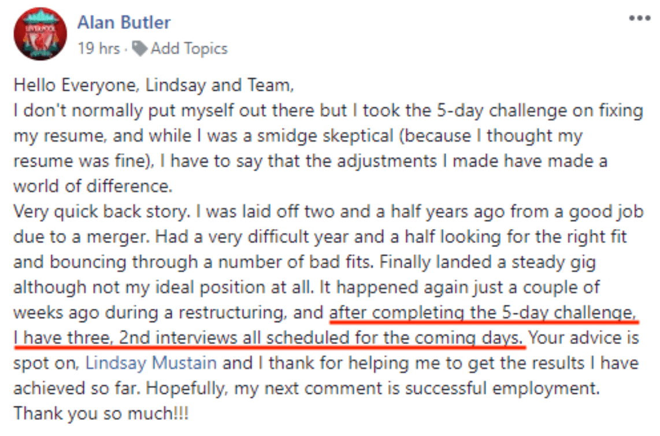Open the three-dot post options menu
Image resolution: width=660 pixels, height=436 pixels.
(640, 18)
